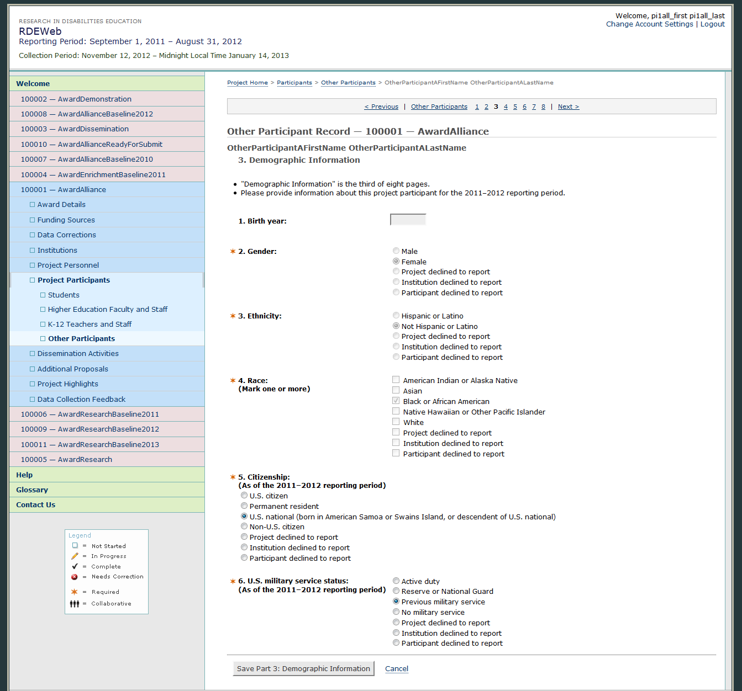Click the status icon beside K-12 Teachers and Staff

43,325
